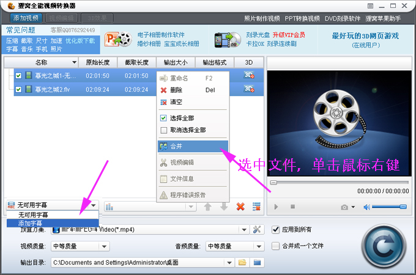Enable 合并成一个文件 checkbox
This screenshot has width=416, height=275.
(x=276, y=246)
